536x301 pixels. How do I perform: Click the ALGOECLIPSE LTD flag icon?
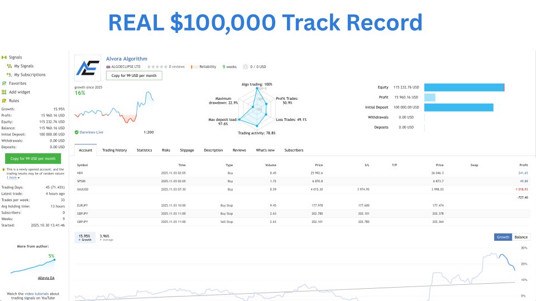[x=108, y=67]
